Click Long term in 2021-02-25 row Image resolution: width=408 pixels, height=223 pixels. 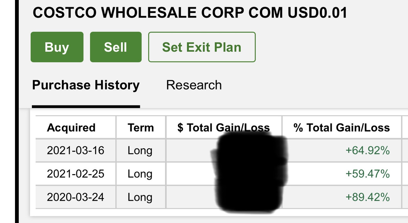[140, 174]
